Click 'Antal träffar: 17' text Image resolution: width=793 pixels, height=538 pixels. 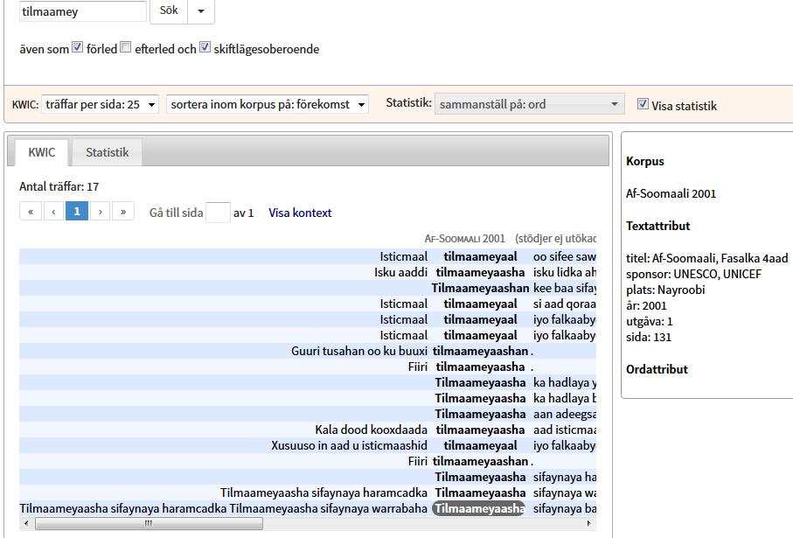coord(59,186)
